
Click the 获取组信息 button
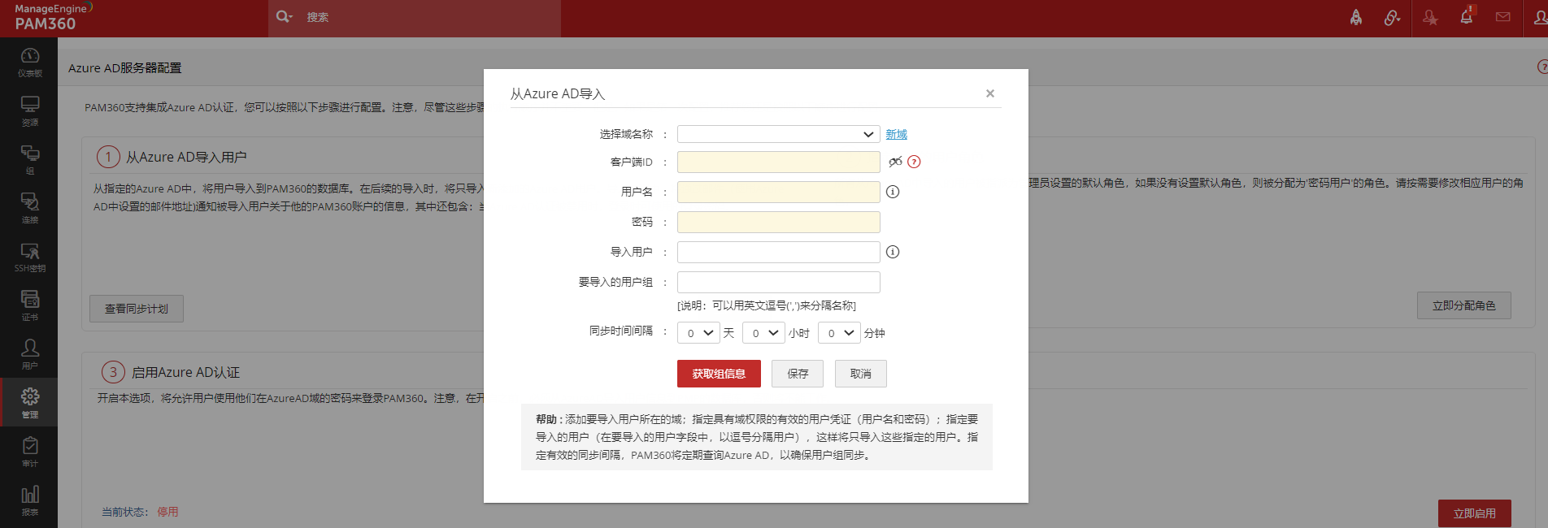[x=719, y=374]
